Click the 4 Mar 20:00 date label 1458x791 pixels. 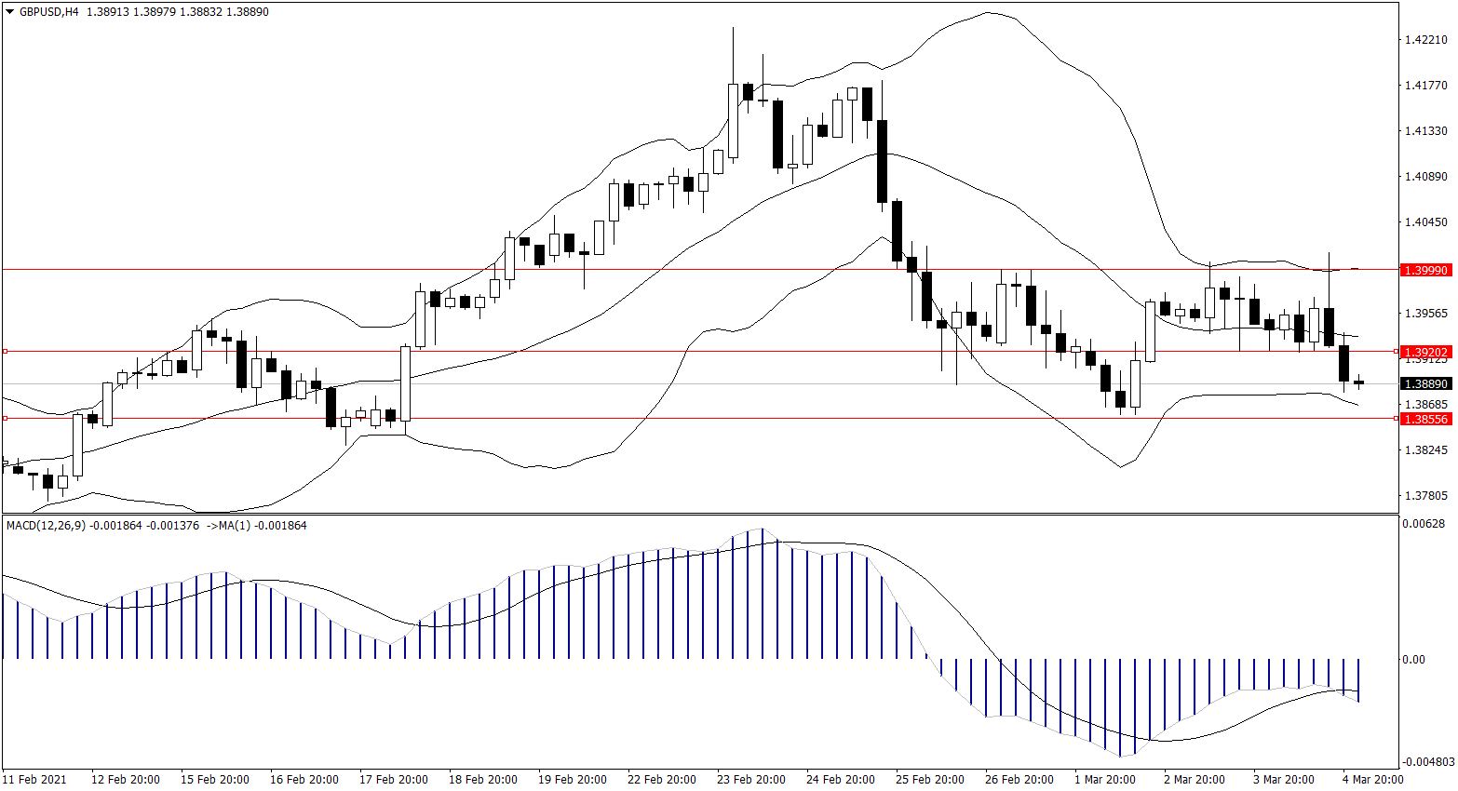(1372, 779)
